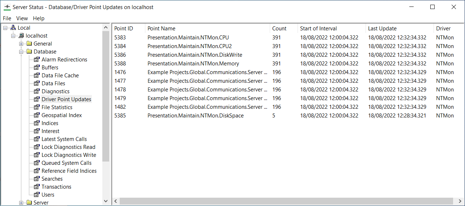The image size is (465, 206).
Task: Collapse the localhost tree node
Action: (13, 36)
